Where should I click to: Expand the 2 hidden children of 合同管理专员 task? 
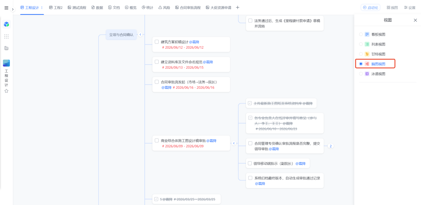tap(331, 146)
